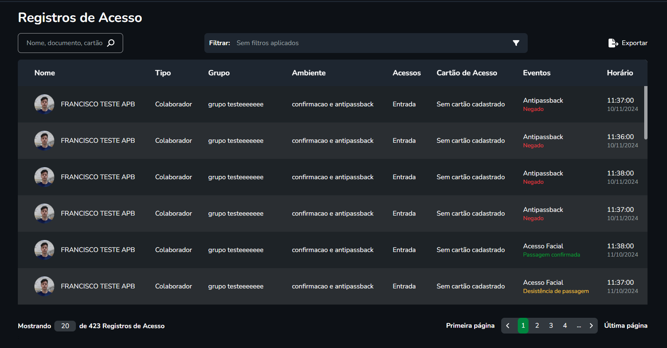
Task: Select page 4 in pagination
Action: tap(565, 326)
